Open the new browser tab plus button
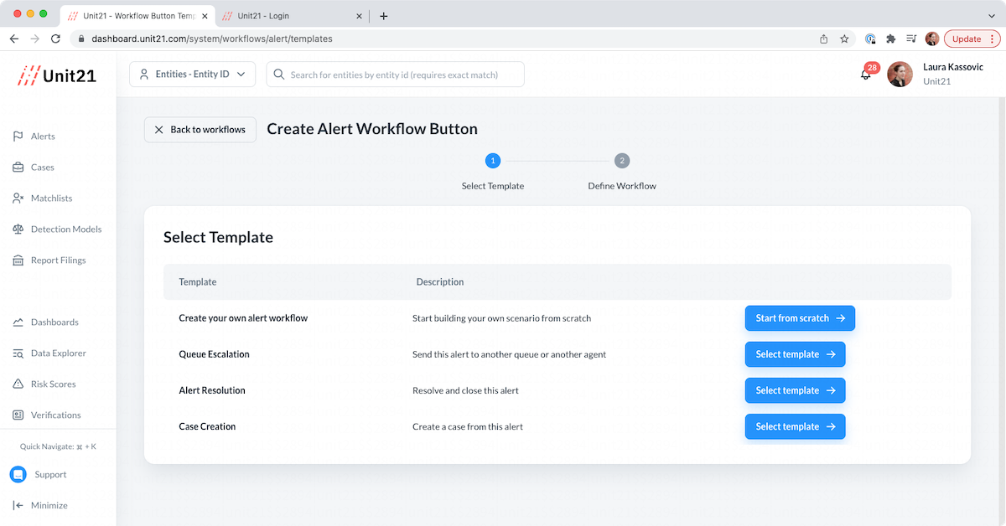Viewport: 1006px width, 526px height. pyautogui.click(x=384, y=16)
